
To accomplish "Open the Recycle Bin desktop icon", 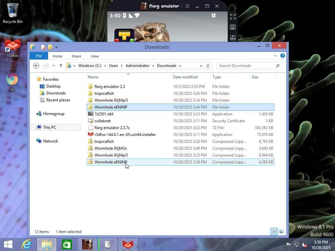I will (13, 13).
